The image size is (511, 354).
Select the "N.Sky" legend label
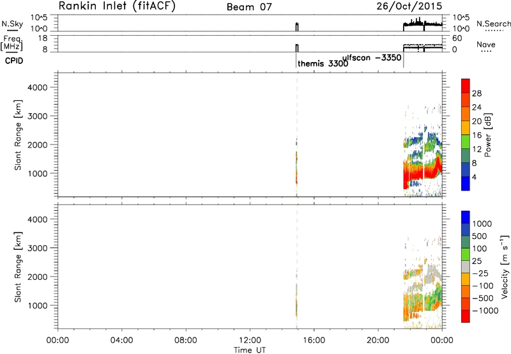(12, 24)
